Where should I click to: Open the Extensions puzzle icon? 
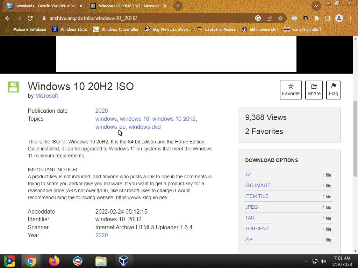click(x=316, y=18)
